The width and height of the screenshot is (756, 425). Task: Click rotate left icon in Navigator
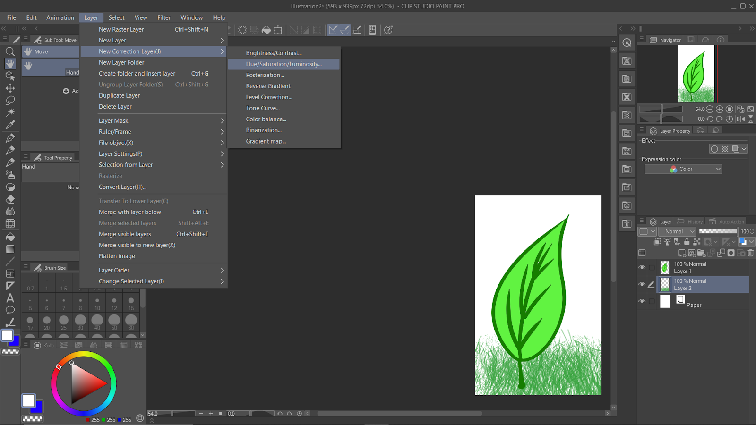coord(710,119)
